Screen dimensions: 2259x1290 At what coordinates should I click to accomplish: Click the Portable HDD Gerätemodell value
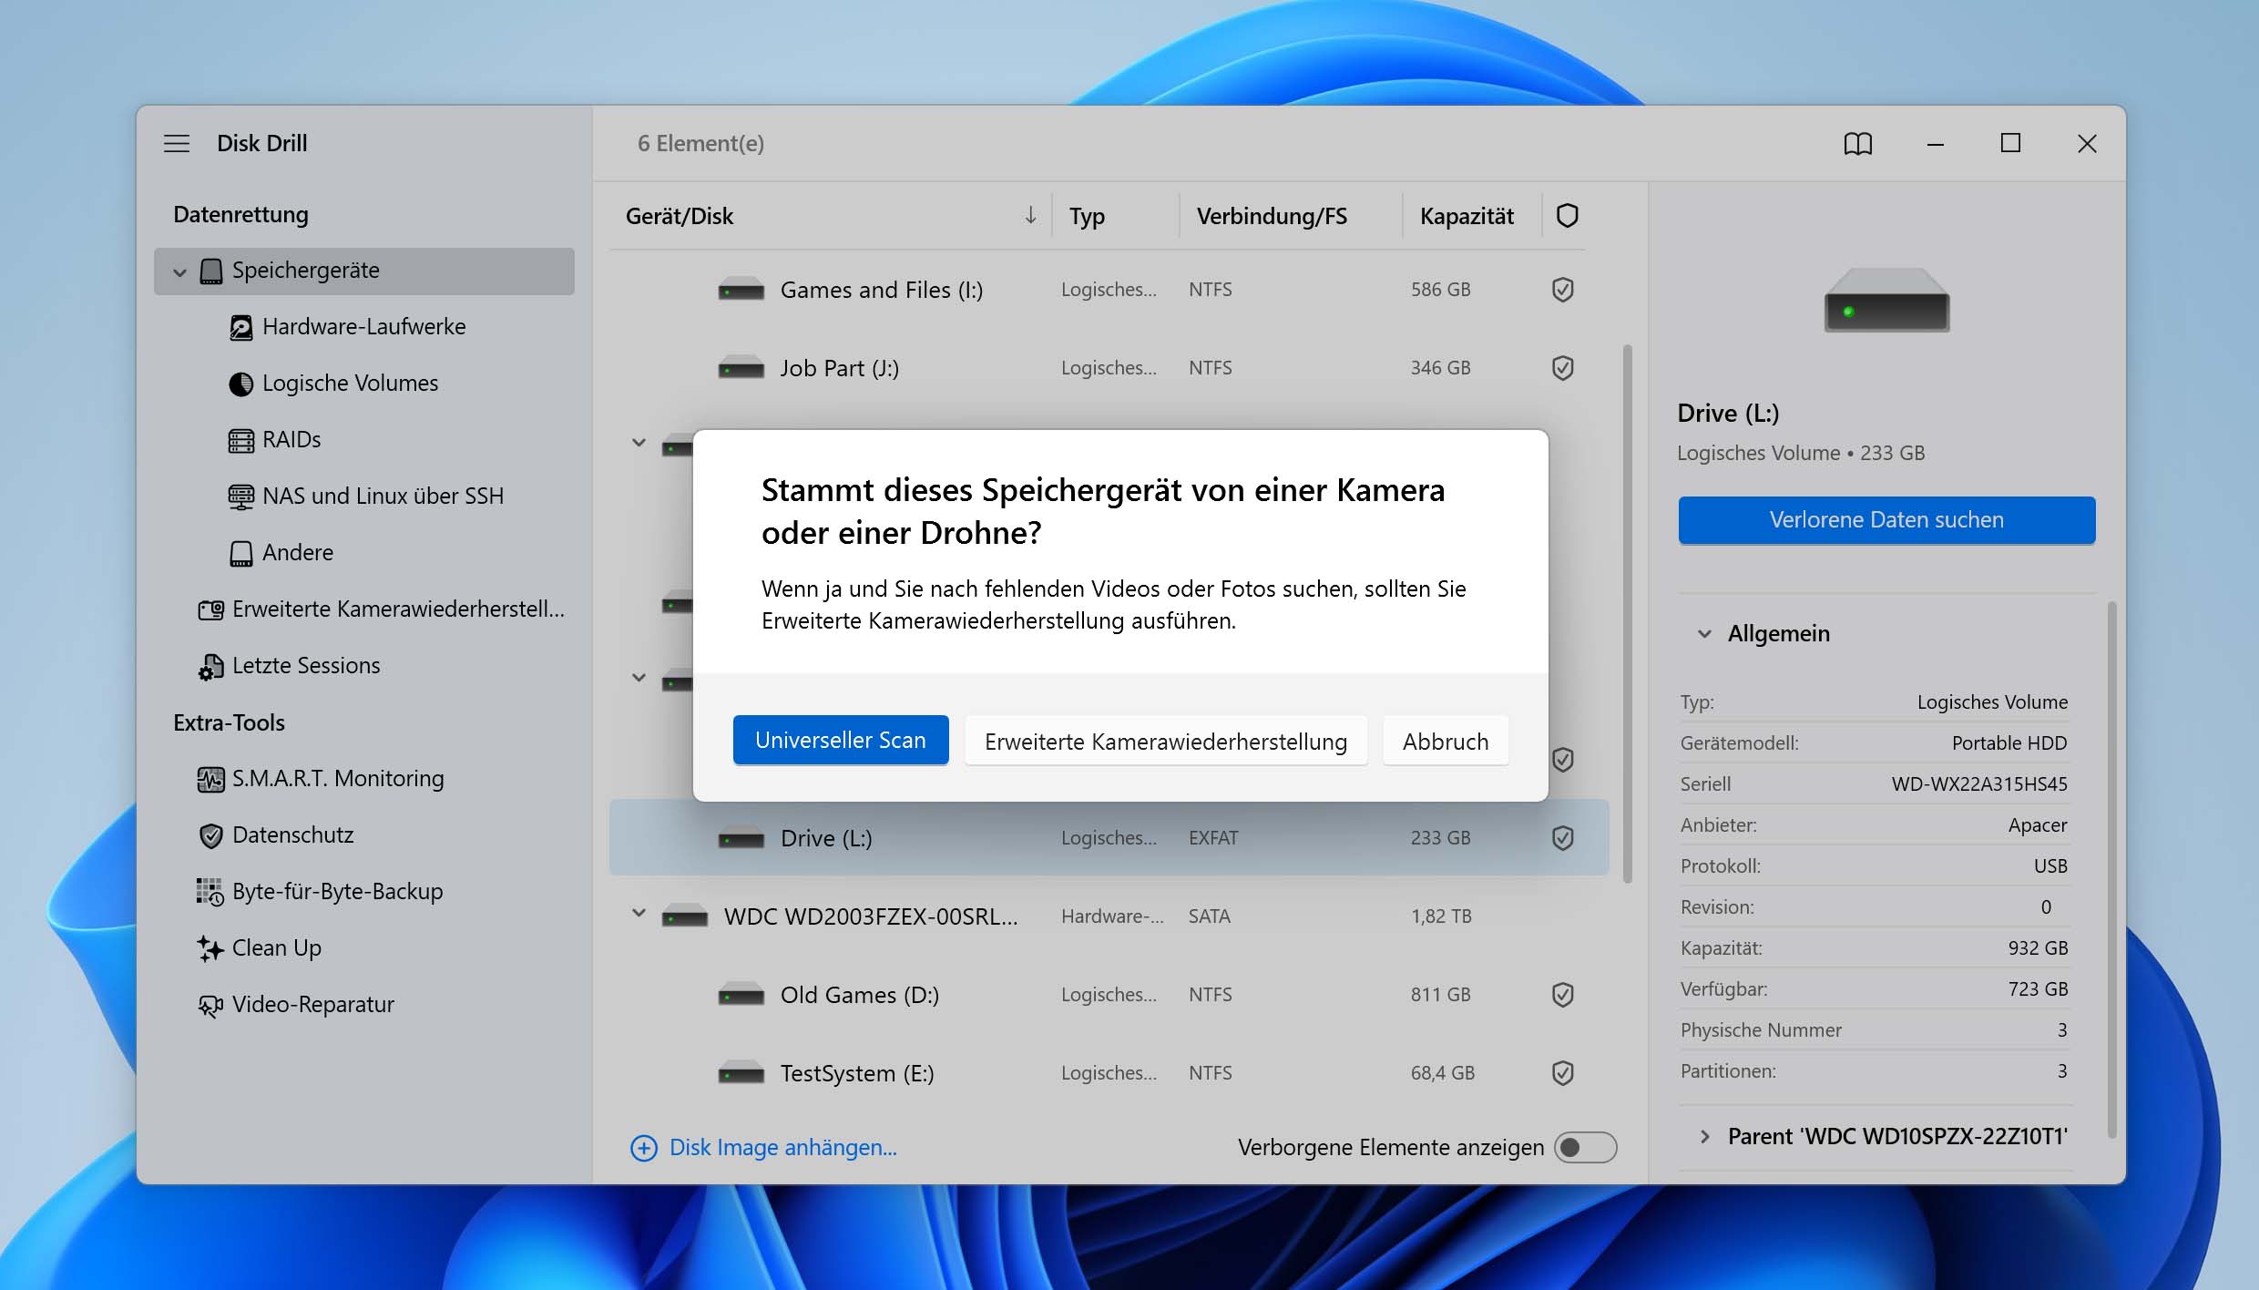(x=2009, y=743)
